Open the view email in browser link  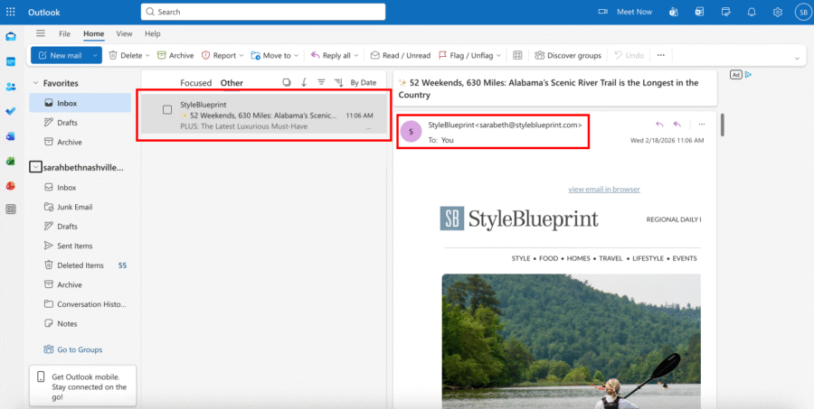coord(604,190)
